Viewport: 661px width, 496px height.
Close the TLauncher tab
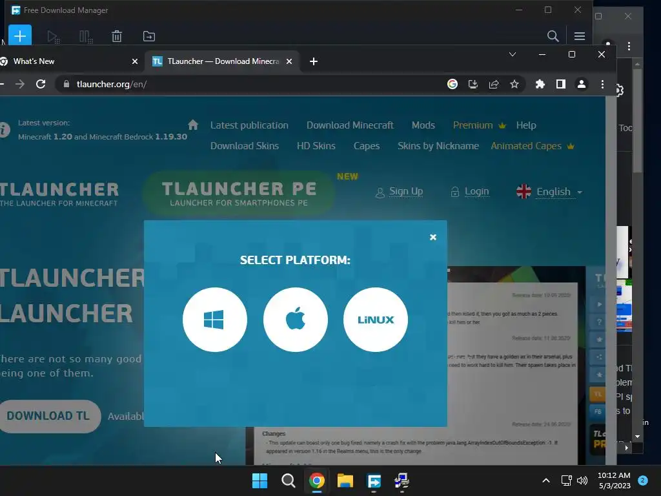click(x=289, y=61)
